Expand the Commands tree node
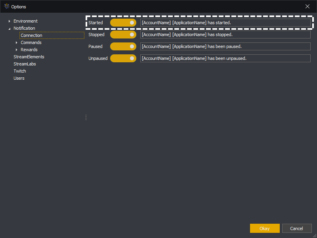The width and height of the screenshot is (317, 238). 17,42
